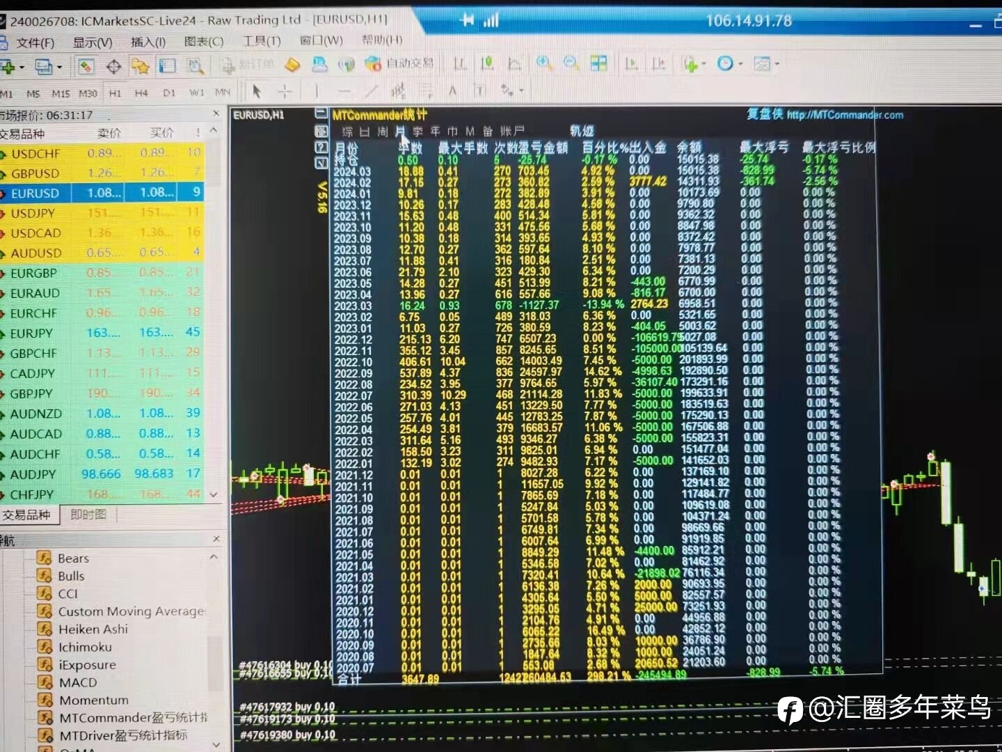The width and height of the screenshot is (1002, 752).
Task: Click the New Chart plus icon
Action: [x=8, y=68]
